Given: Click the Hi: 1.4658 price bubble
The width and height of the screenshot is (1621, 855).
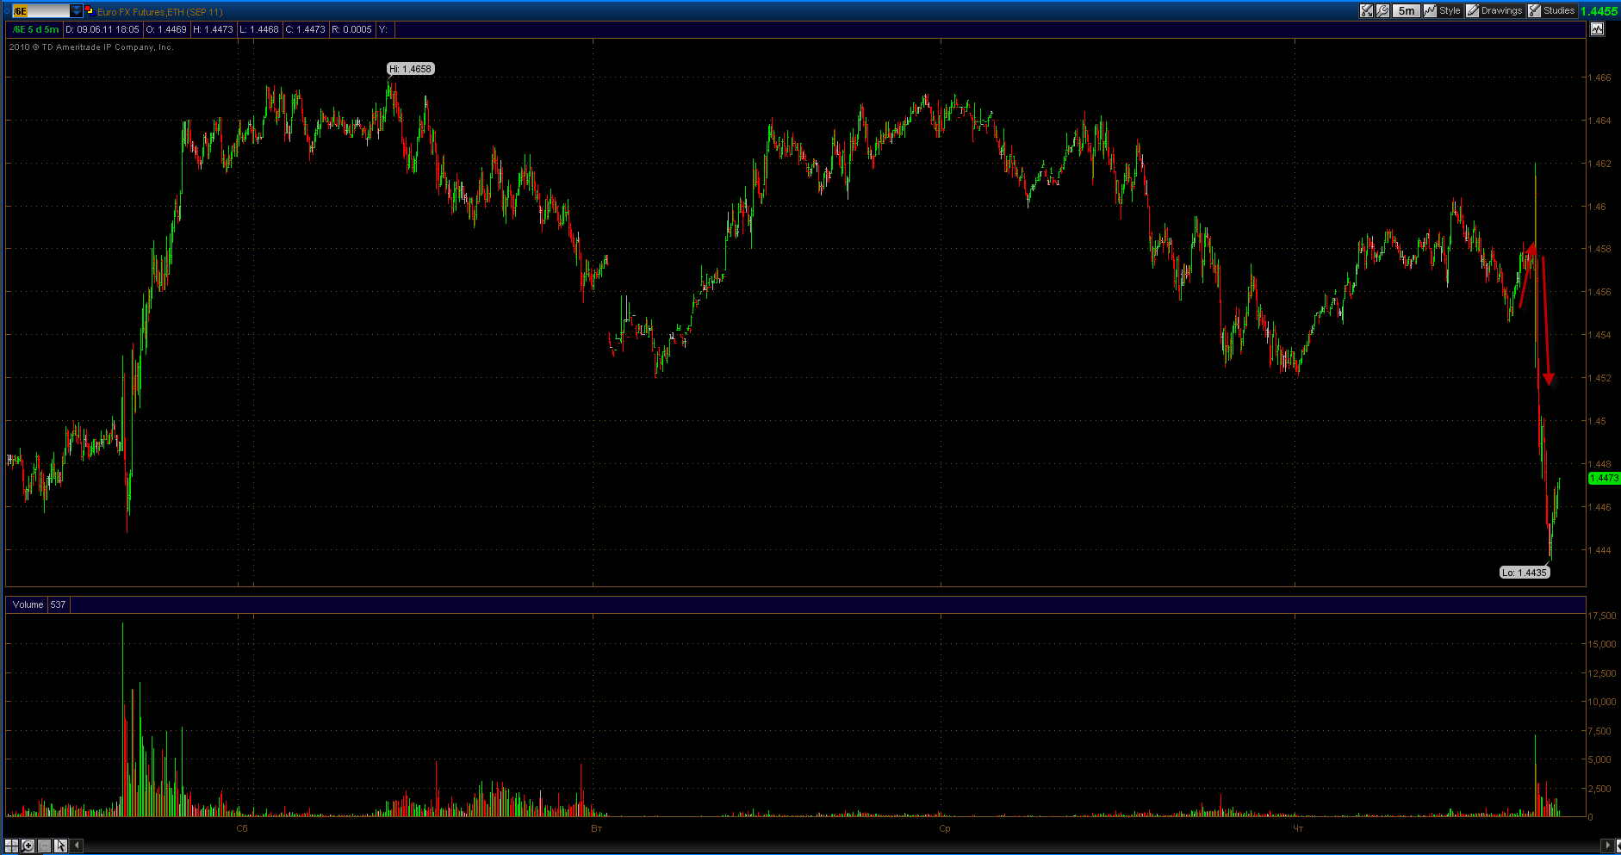Looking at the screenshot, I should point(411,69).
